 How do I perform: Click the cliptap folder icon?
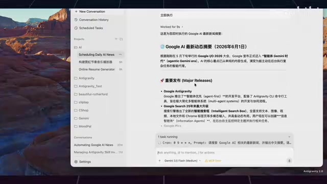[76, 102]
